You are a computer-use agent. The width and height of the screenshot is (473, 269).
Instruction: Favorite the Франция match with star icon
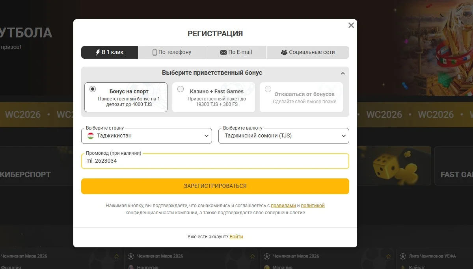pyautogui.click(x=117, y=256)
